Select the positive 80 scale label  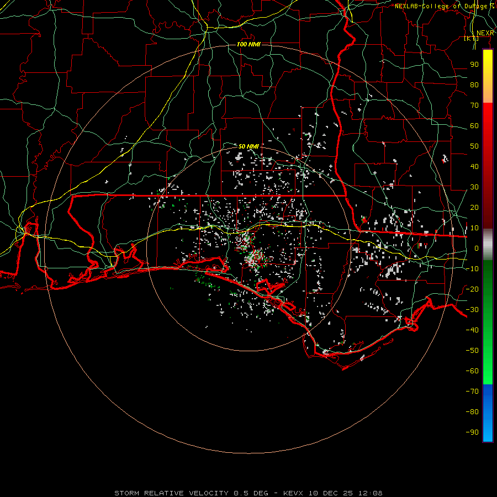click(x=474, y=84)
